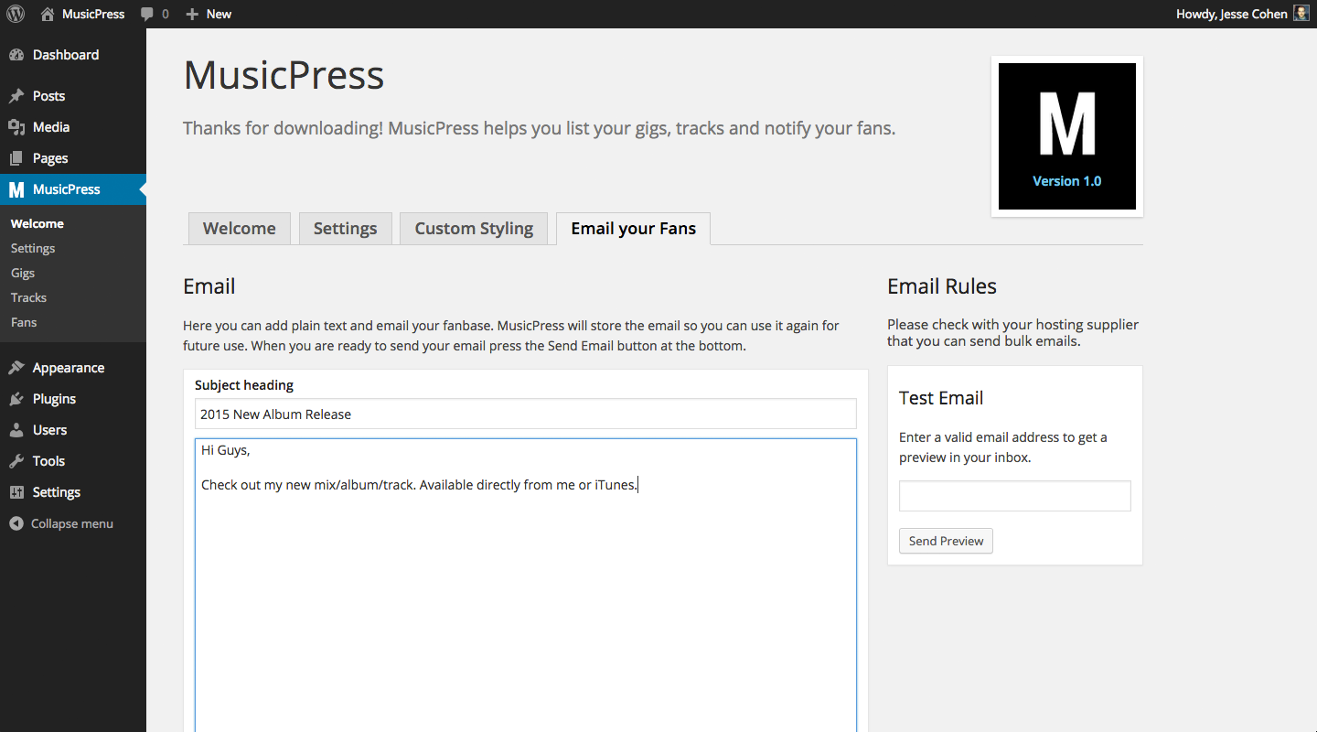Click the Posts pushpin icon

pos(16,96)
